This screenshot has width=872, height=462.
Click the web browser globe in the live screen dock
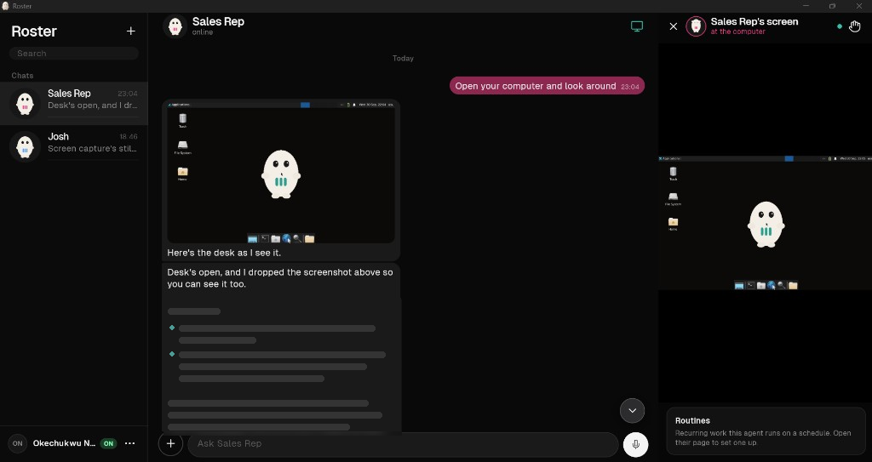click(772, 285)
